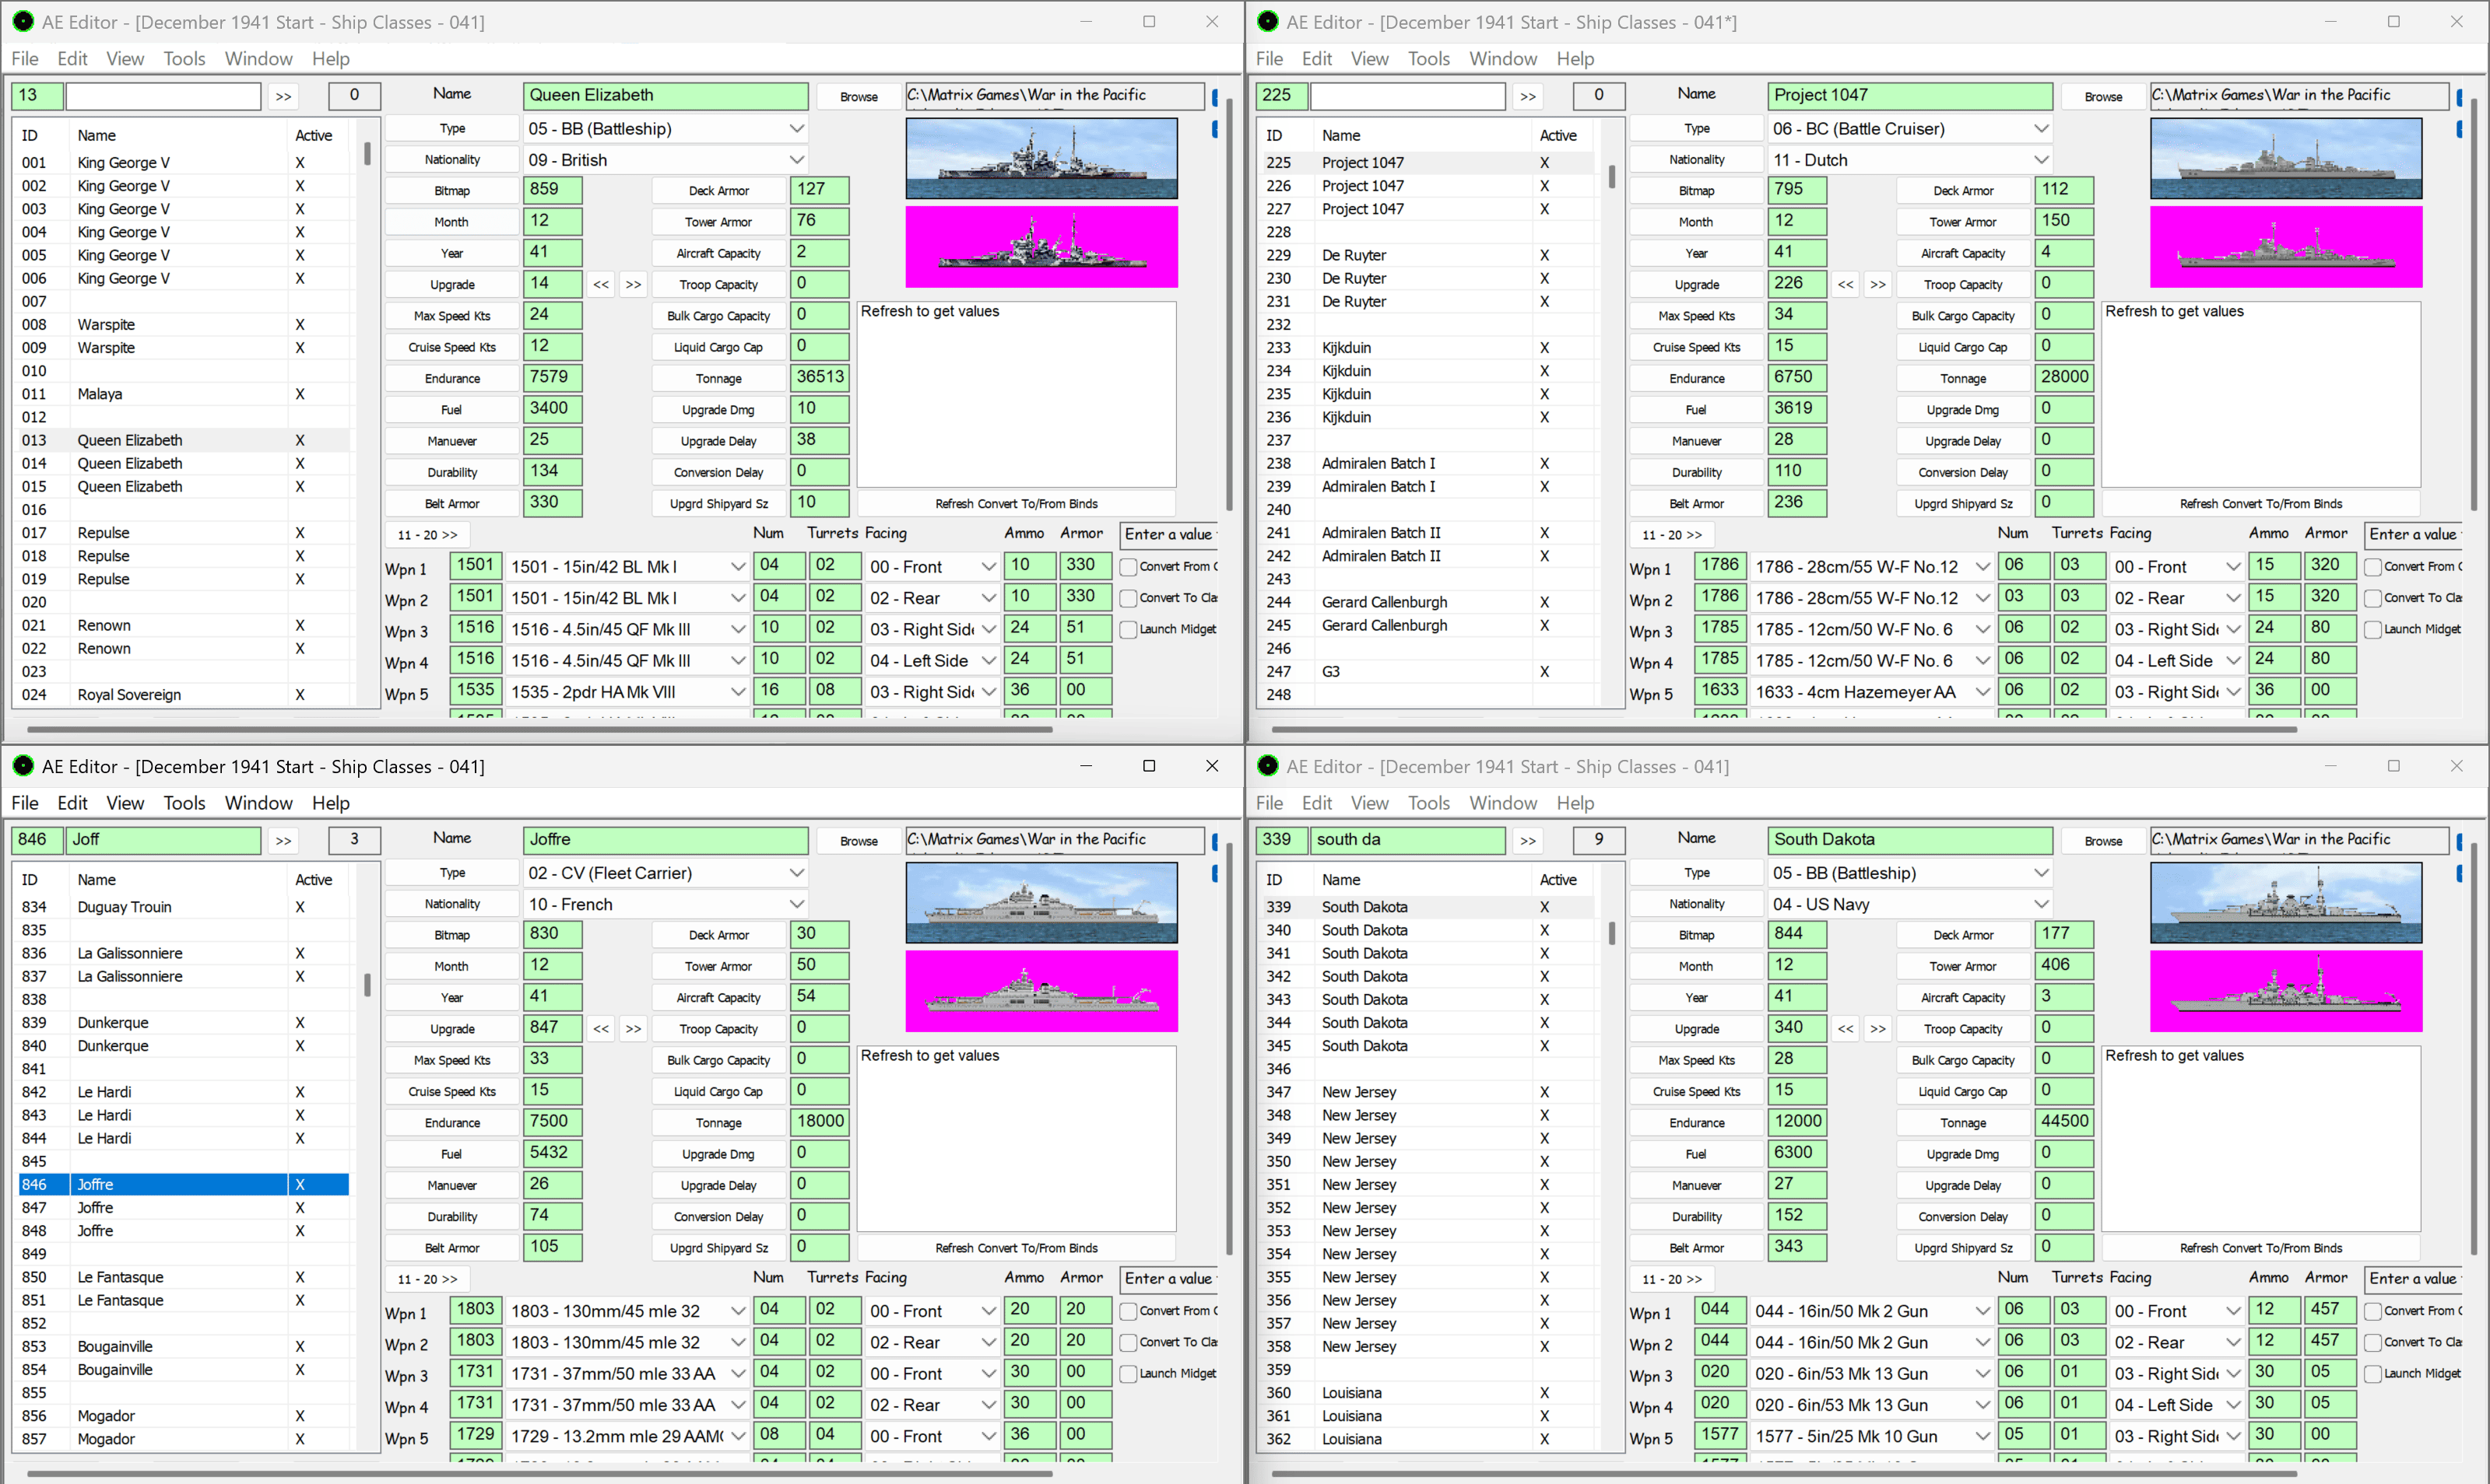Screen dimensions: 2490x1484
Task: Open Nationality dropdown showing 04 - US Navy
Action: pos(1911,904)
